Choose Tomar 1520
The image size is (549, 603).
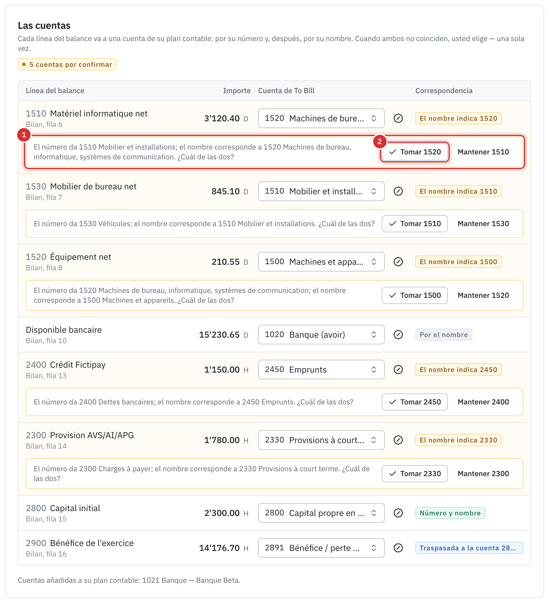415,152
